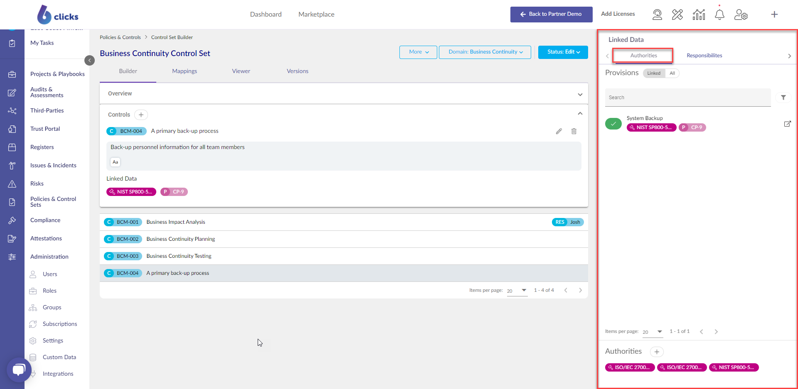Switch to the Mappings tab
This screenshot has width=798, height=389.
[185, 71]
